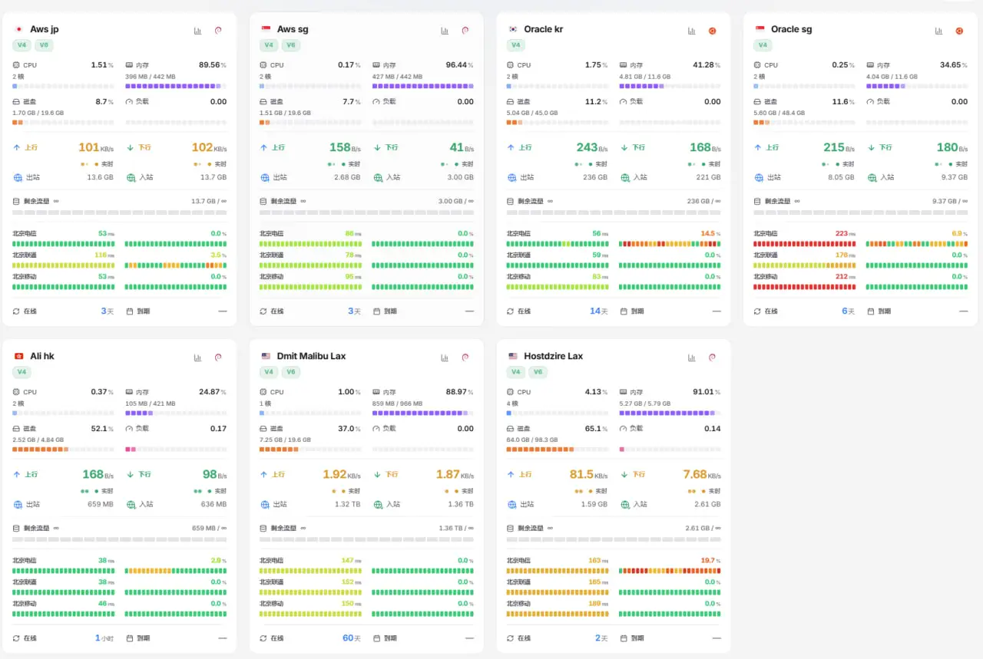Click the disk usage bar on Hostdzire Lax card
Screen dimensions: 983x659
pos(558,450)
